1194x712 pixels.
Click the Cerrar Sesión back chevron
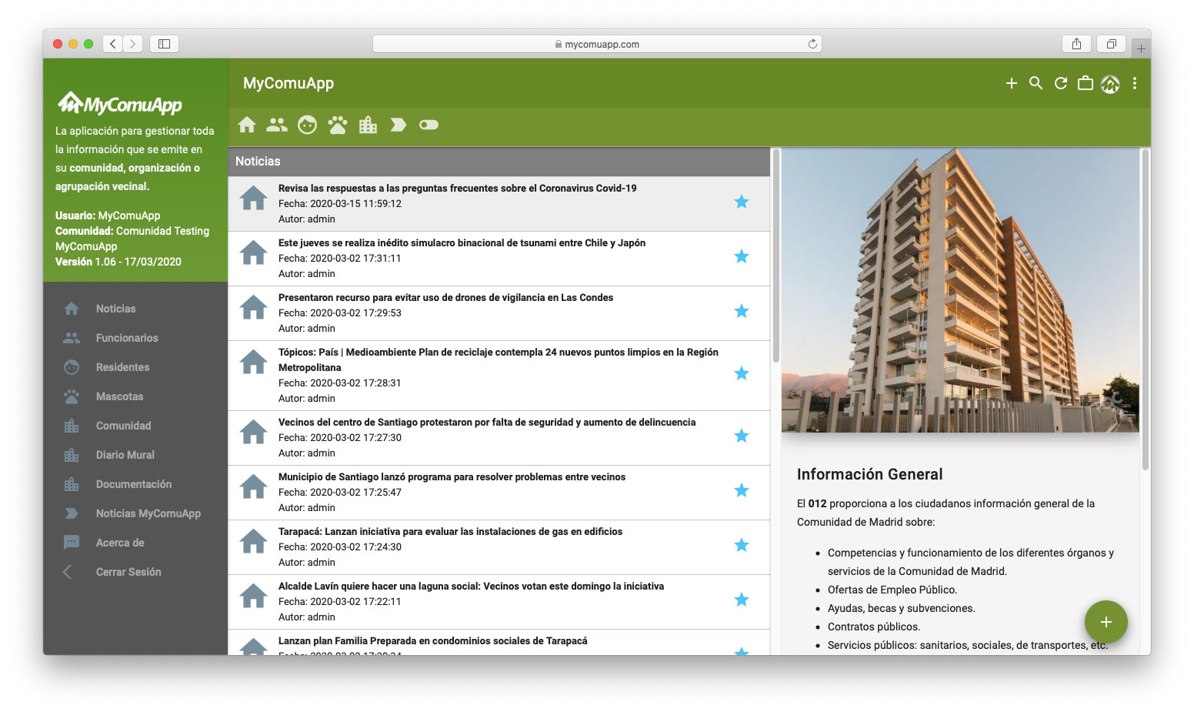(68, 572)
